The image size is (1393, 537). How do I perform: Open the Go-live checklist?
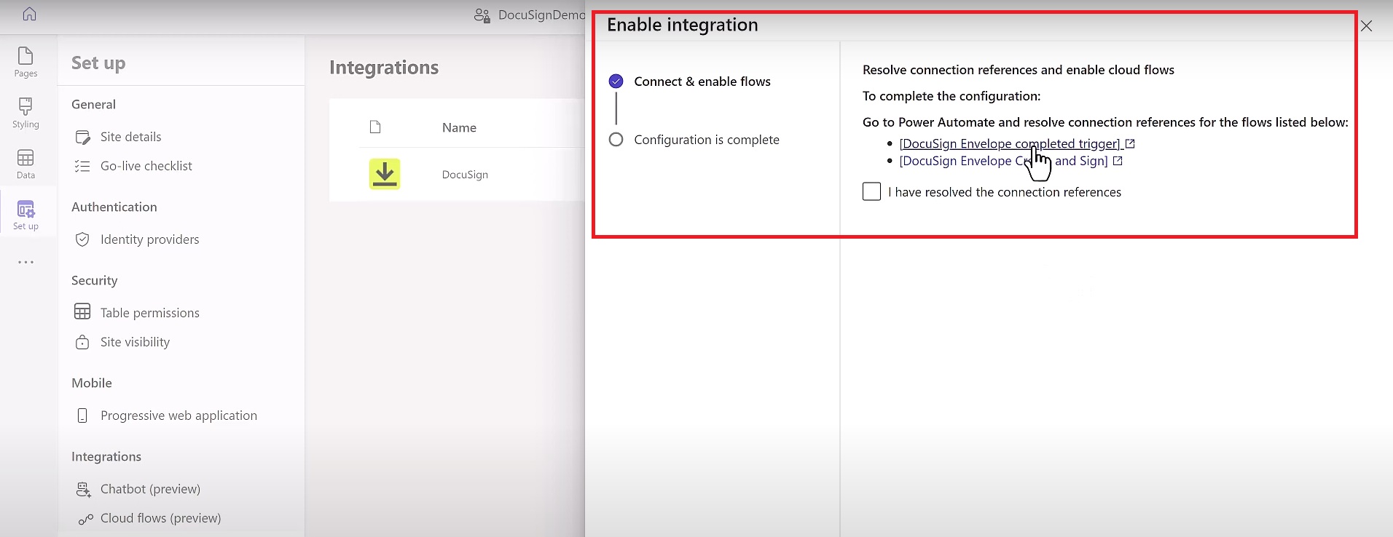[146, 166]
